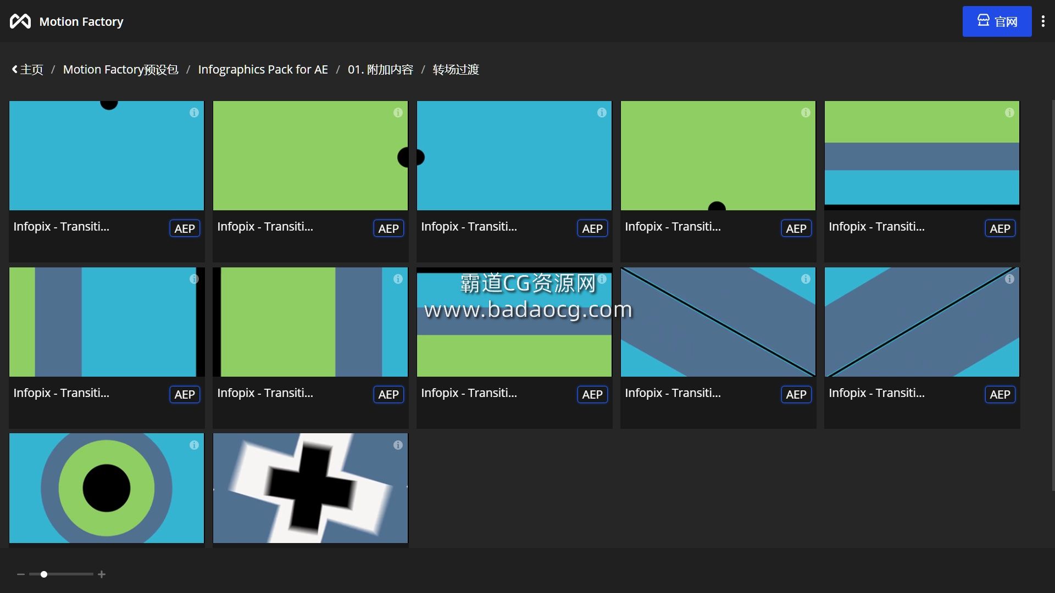Go to 01. 附加内容 breadcrumb
The height and width of the screenshot is (593, 1055).
coord(380,70)
